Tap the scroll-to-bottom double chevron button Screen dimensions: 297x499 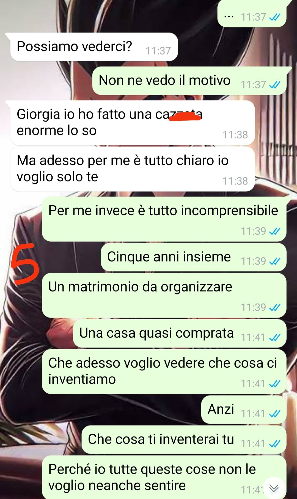tap(274, 488)
